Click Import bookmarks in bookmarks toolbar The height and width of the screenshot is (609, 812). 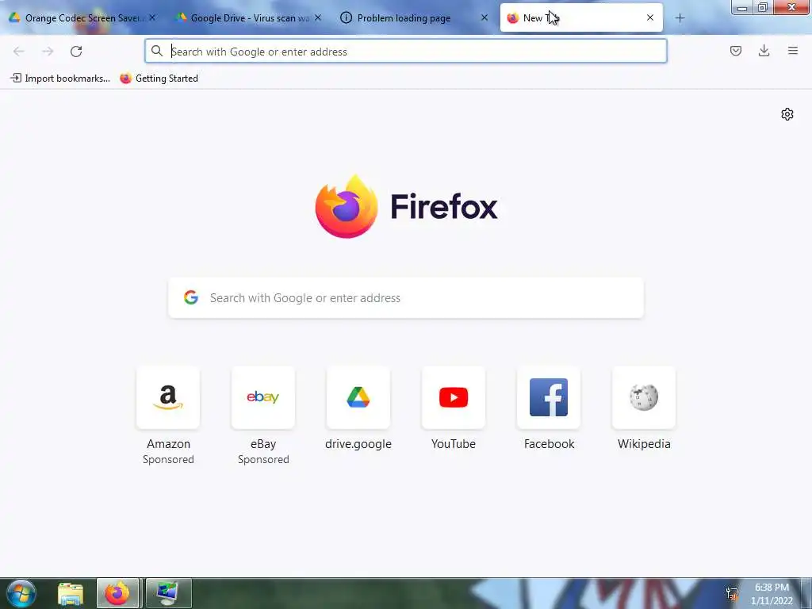(x=60, y=79)
